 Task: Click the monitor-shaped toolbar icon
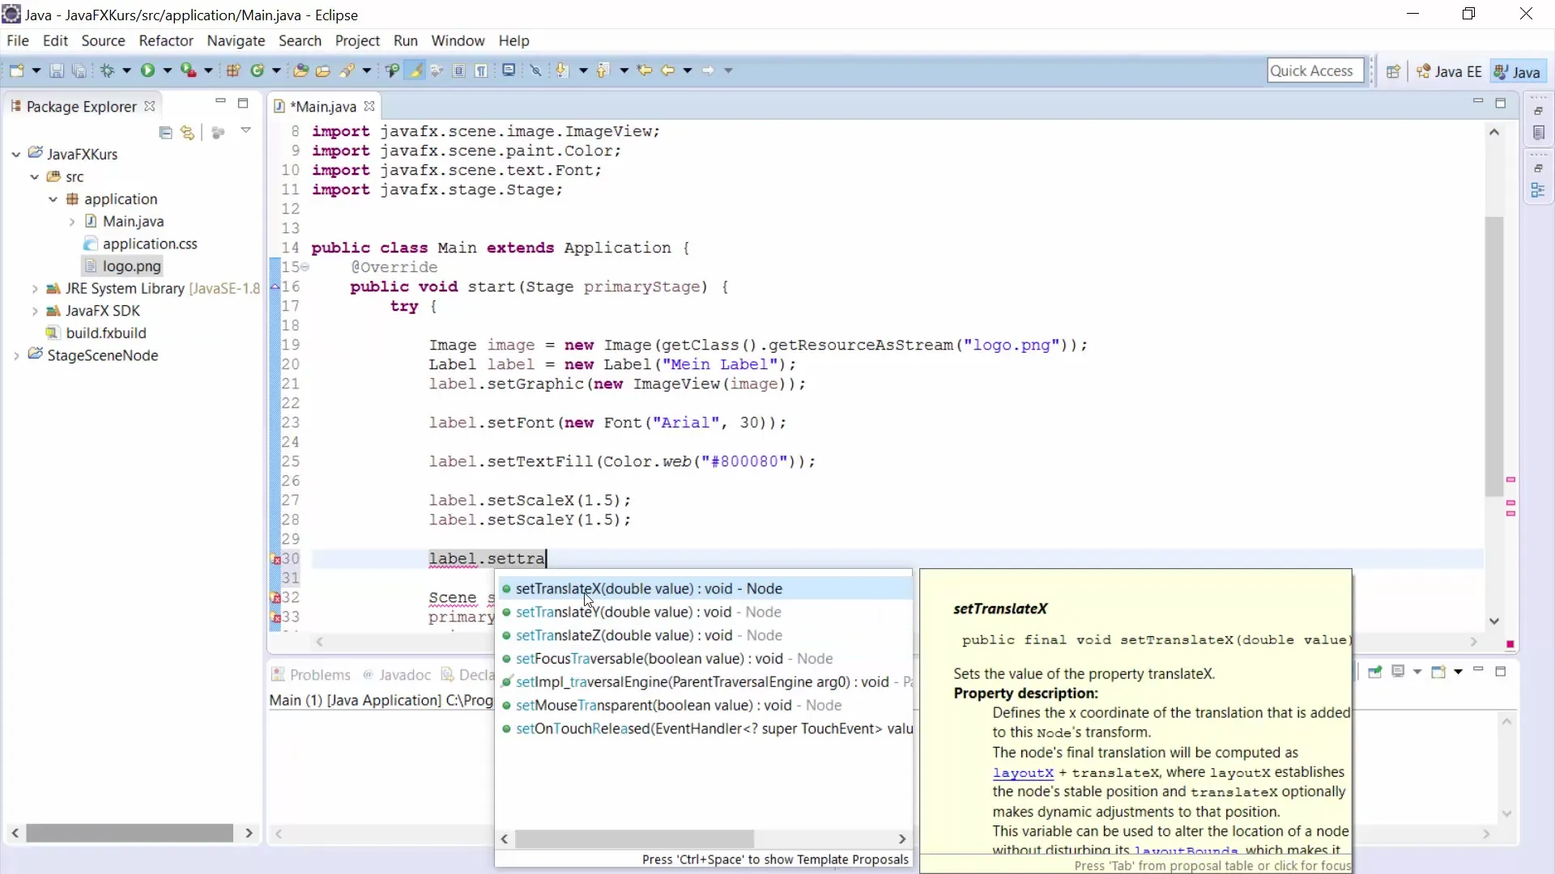coord(509,70)
